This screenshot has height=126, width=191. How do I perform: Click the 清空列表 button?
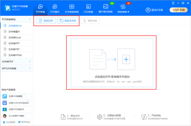(90, 21)
